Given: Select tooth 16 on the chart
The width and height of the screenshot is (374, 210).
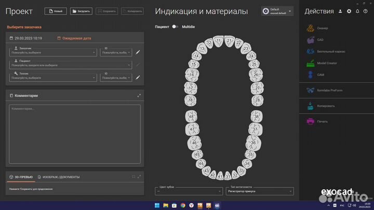Looking at the screenshot, I should tap(192, 75).
